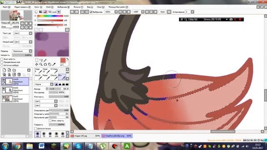Select the lasso selection tool
Image resolution: width=267 pixels, height=150 pixels.
pos(41,60)
